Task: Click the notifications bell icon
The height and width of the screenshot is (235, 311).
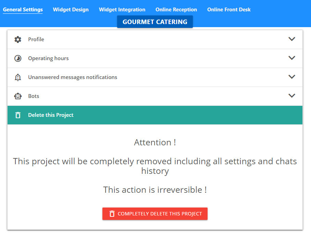Action: (18, 77)
